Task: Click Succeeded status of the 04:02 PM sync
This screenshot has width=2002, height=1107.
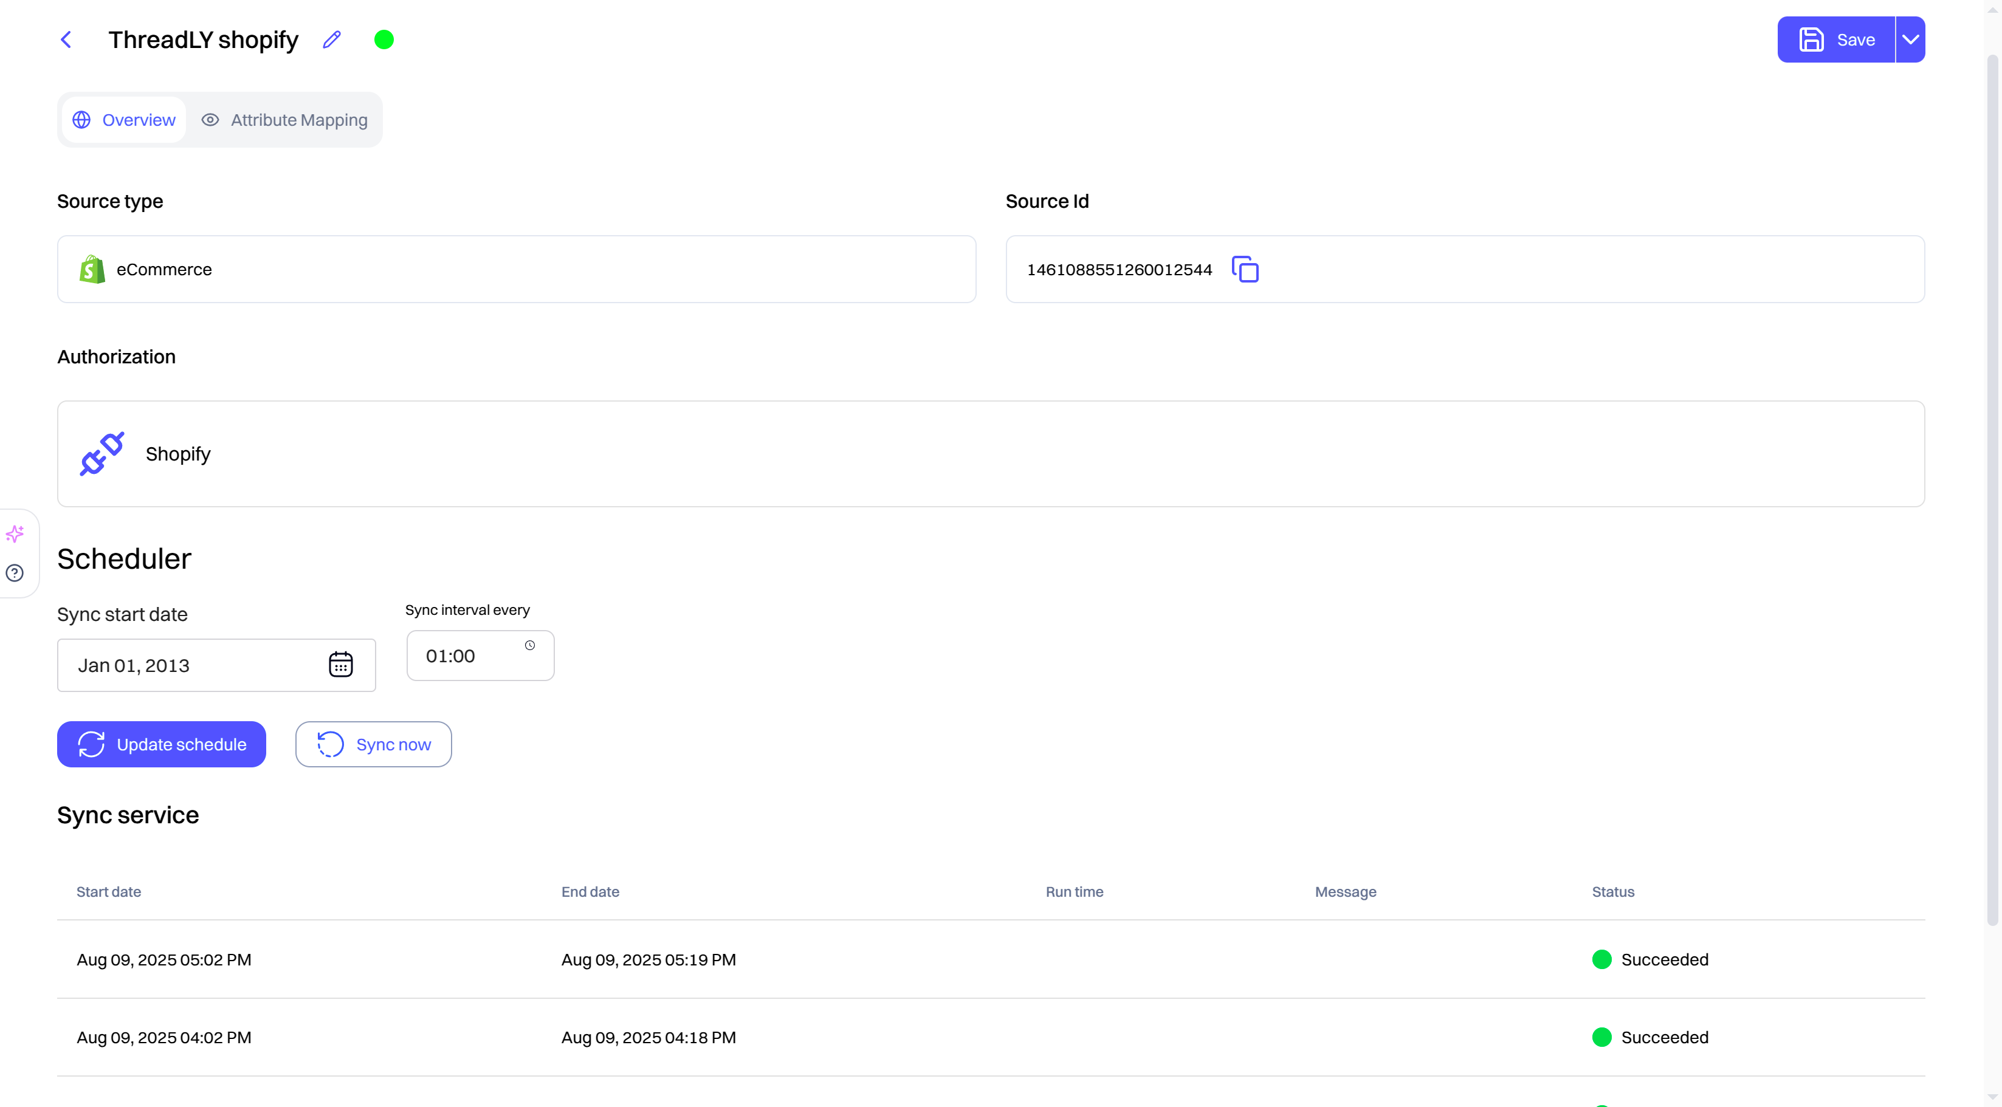Action: click(1650, 1037)
